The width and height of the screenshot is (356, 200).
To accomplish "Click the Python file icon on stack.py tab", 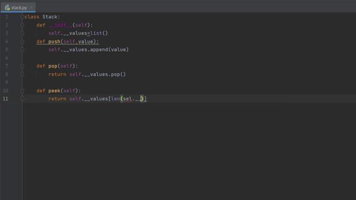I will (x=7, y=7).
